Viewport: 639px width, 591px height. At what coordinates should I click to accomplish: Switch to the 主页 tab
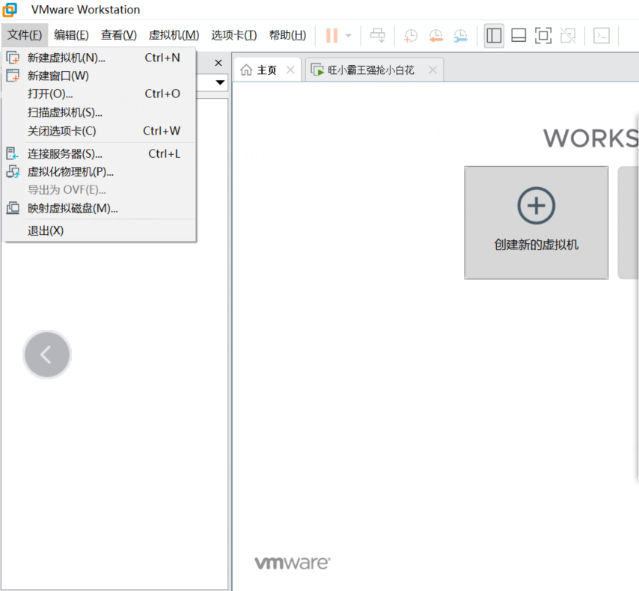pos(267,70)
